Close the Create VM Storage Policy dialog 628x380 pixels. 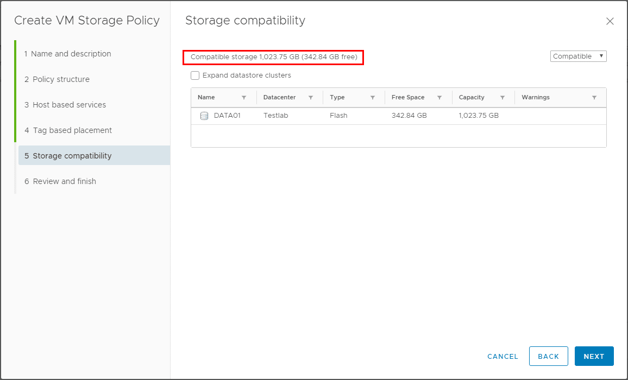[610, 21]
